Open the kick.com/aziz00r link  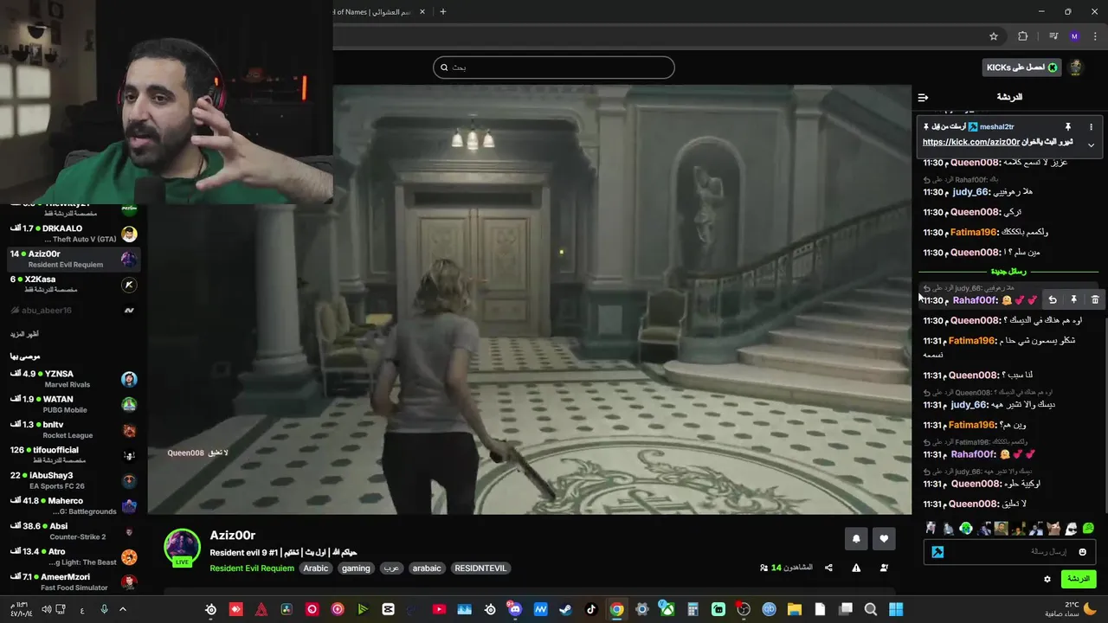971,142
